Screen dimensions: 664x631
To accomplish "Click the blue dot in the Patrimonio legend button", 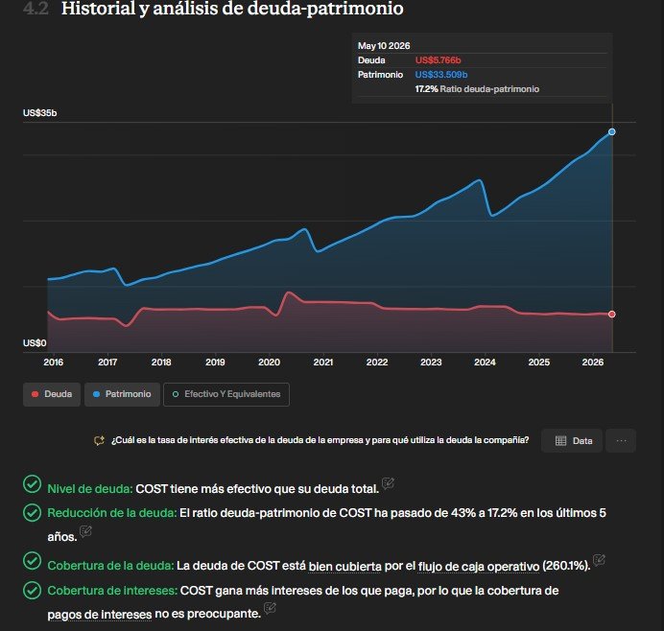I will pos(96,394).
